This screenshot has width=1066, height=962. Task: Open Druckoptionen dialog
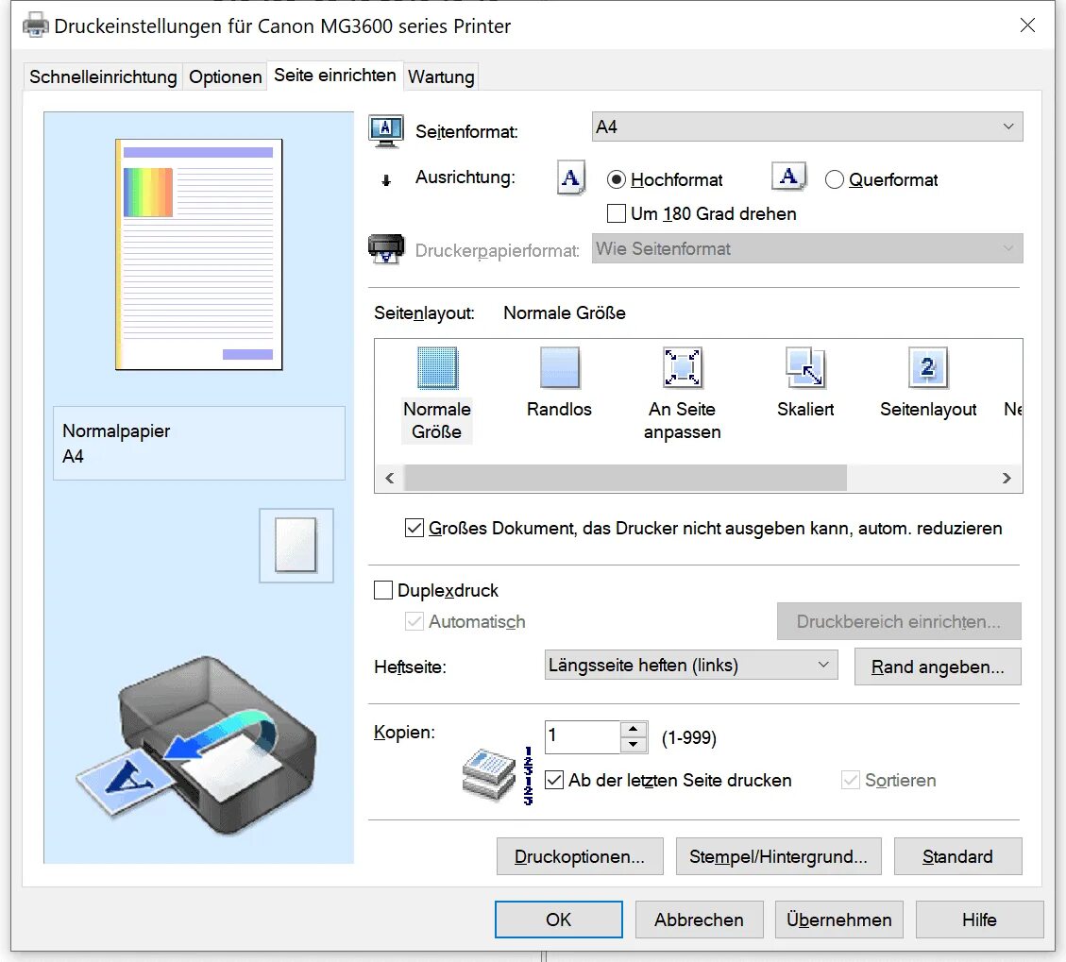click(580, 856)
